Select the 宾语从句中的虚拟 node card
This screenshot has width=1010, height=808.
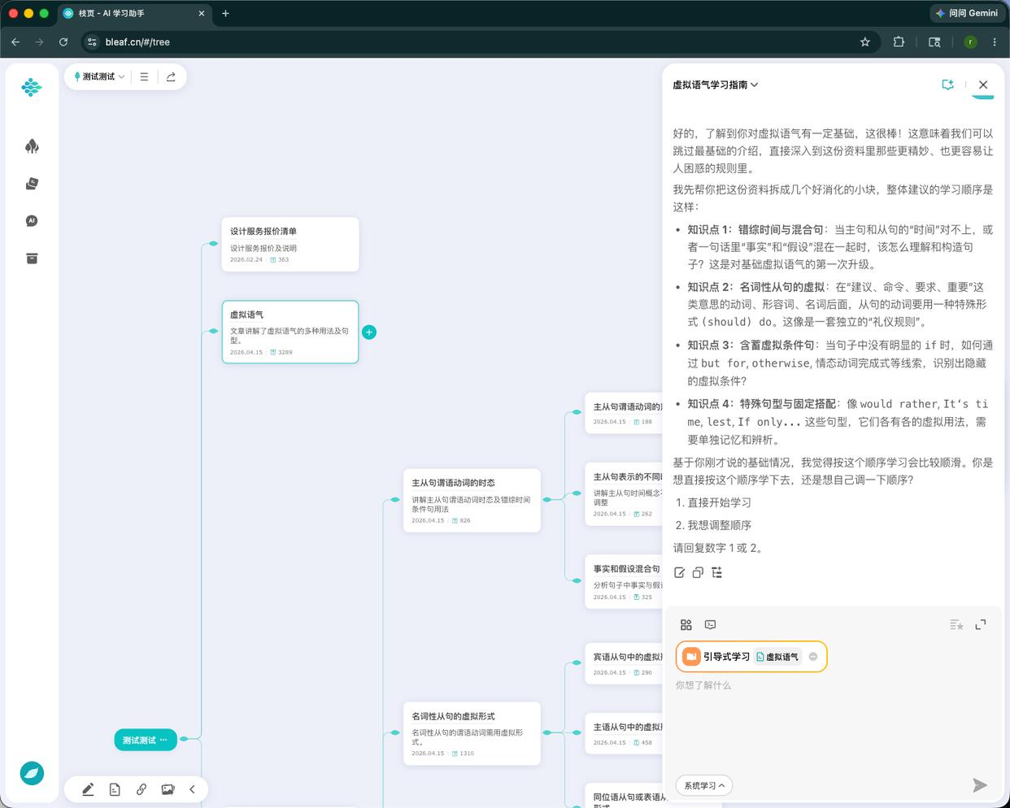(x=625, y=663)
